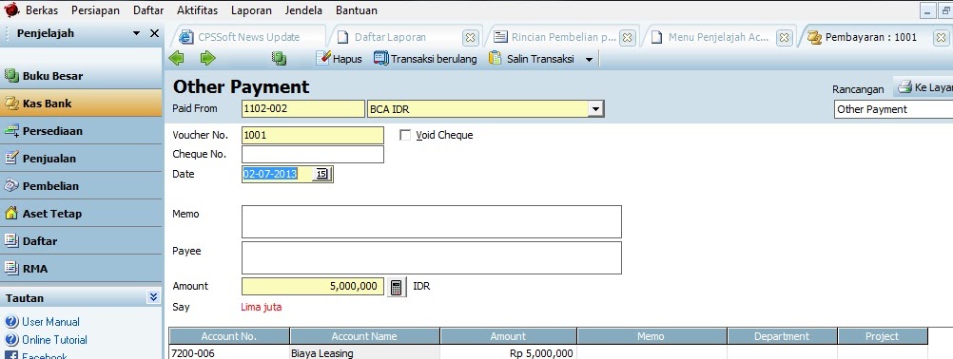This screenshot has width=953, height=359.
Task: Click the Memo text box
Action: tap(432, 222)
